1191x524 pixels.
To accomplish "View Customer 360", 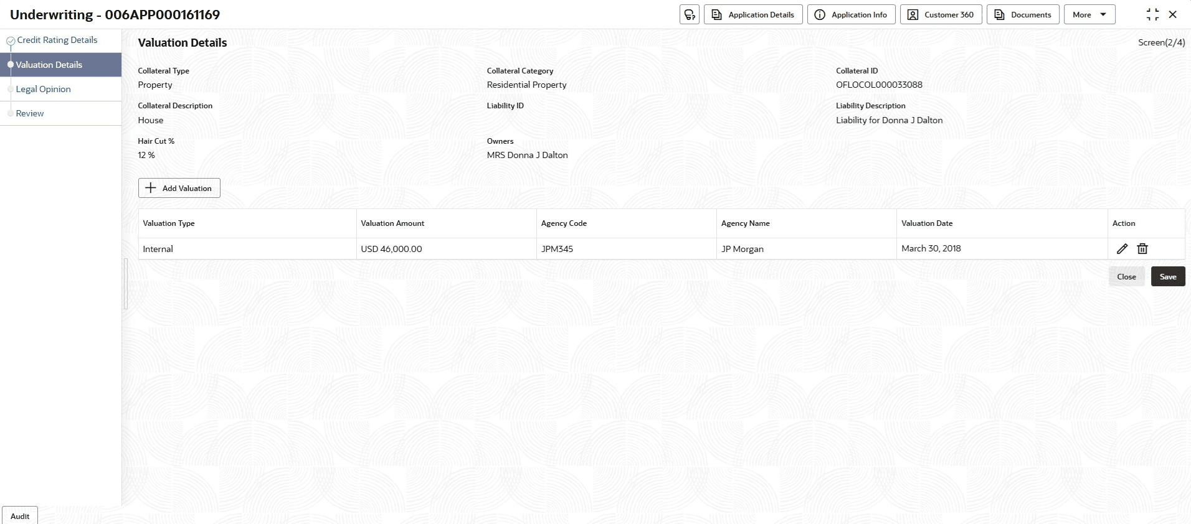I will click(941, 14).
